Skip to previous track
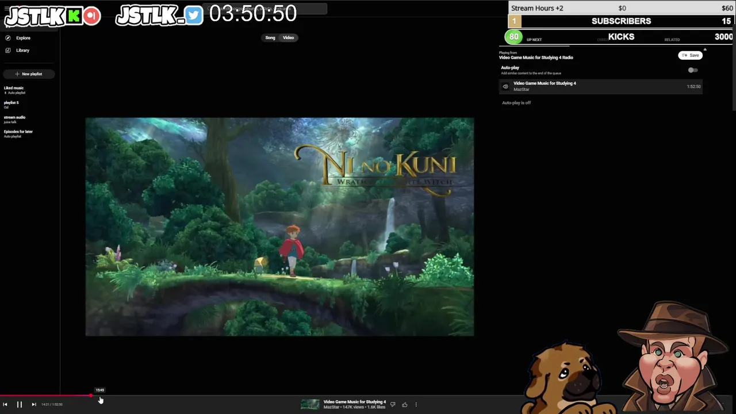 5,404
